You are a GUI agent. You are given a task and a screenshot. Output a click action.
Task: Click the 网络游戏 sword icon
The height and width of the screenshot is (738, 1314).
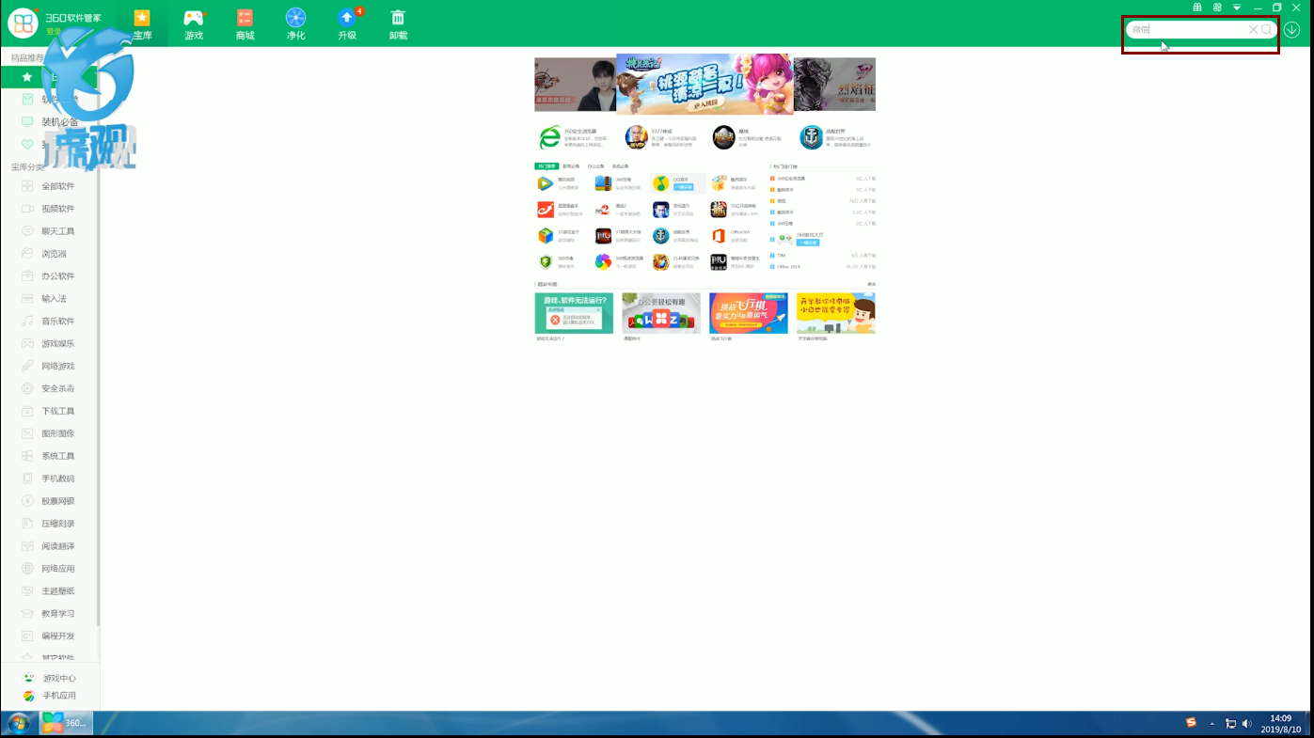(x=27, y=366)
